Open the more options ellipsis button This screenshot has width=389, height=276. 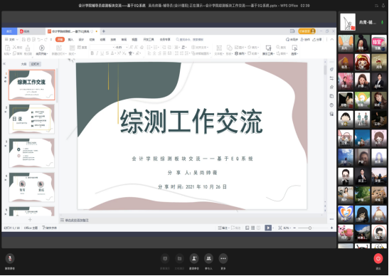223,259
